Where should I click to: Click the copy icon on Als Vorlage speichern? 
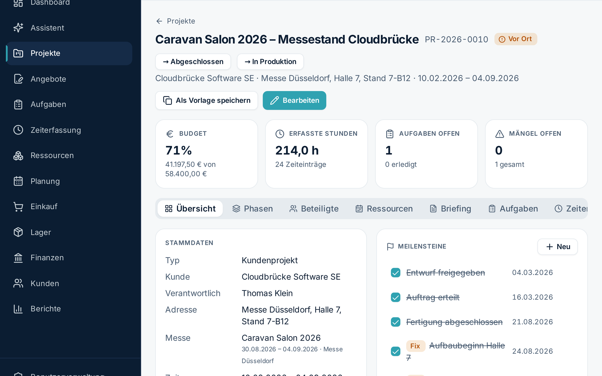(x=167, y=100)
